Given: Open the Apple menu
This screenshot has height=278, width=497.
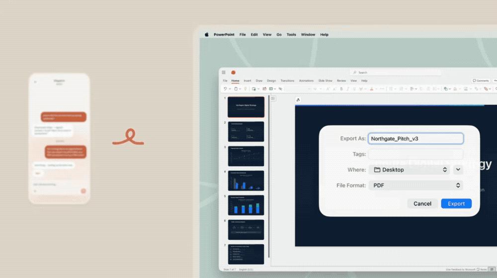Looking at the screenshot, I should 206,35.
